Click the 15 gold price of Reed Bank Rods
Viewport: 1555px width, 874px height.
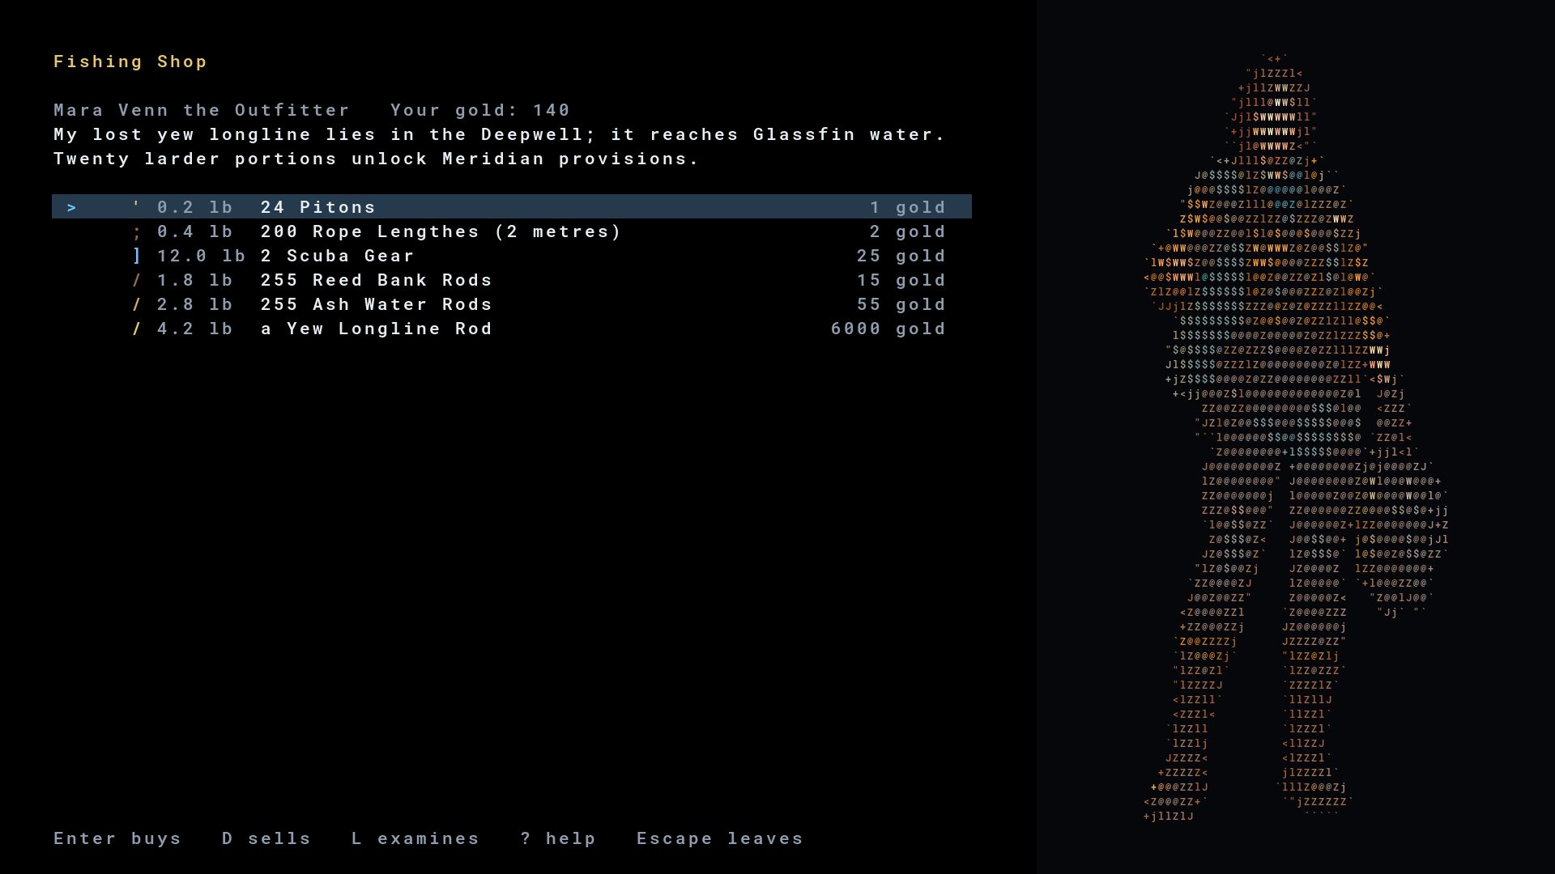(901, 280)
